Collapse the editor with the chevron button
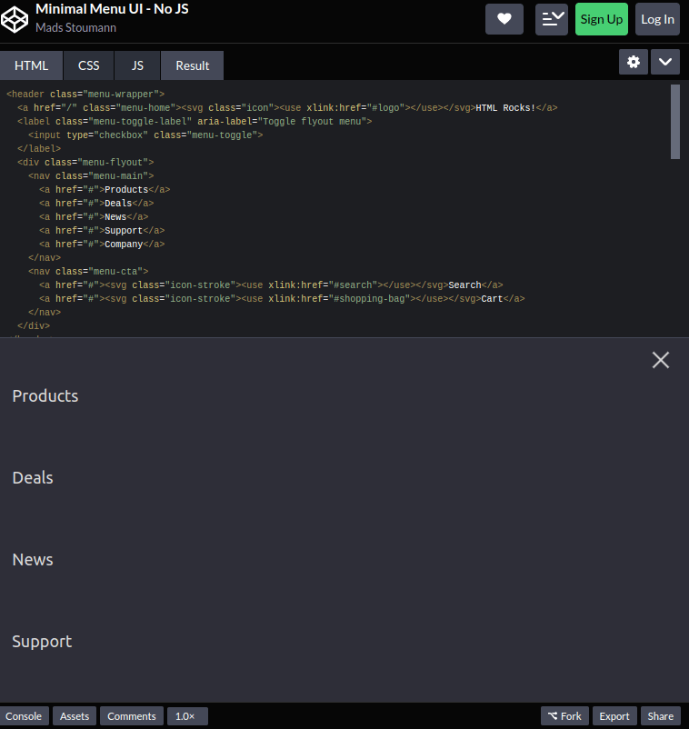 pos(665,62)
